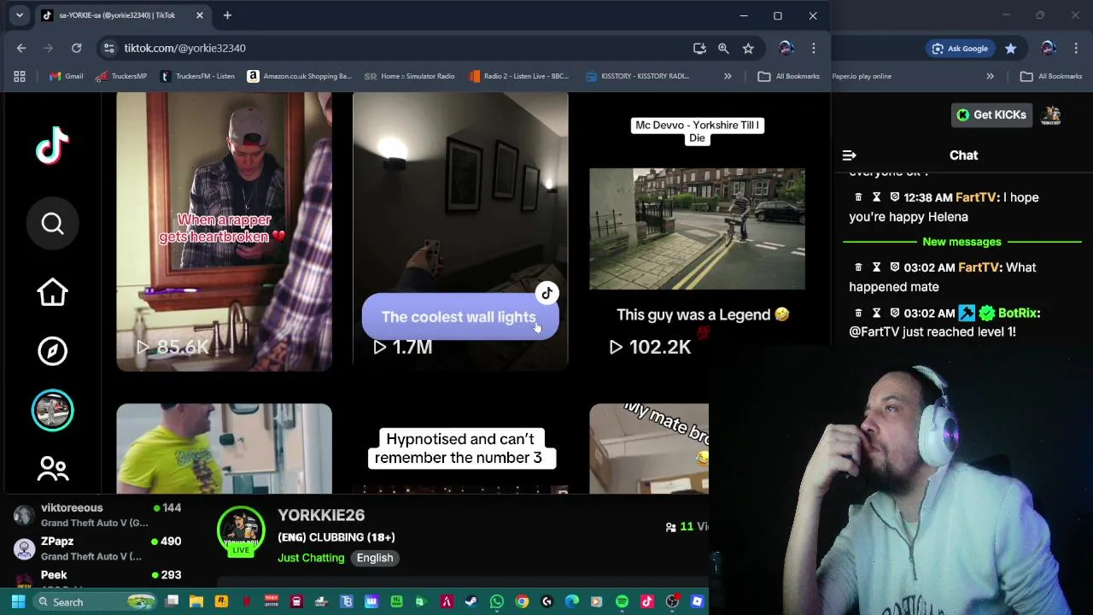Go to TikTok Home icon
The image size is (1093, 615).
pos(52,292)
